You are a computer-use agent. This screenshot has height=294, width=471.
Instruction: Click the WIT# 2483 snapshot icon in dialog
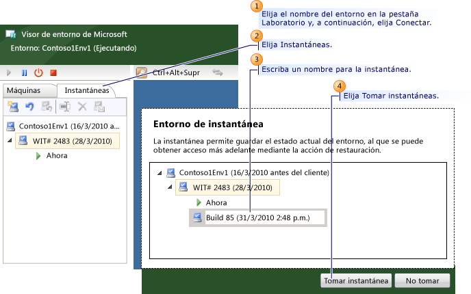coord(183,187)
